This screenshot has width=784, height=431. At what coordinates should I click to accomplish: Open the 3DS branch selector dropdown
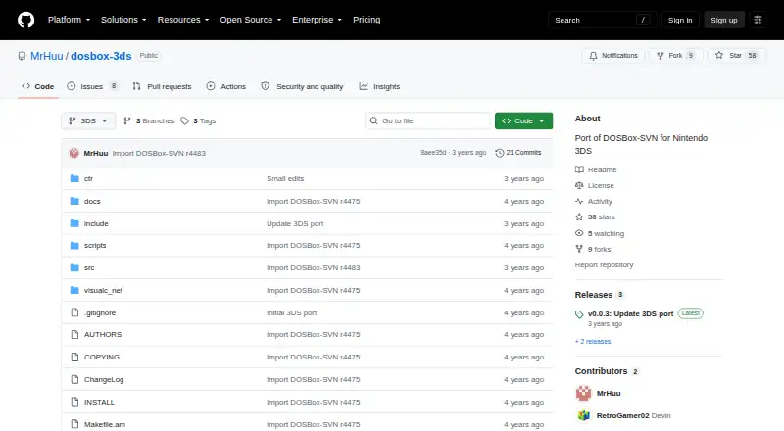(x=88, y=121)
